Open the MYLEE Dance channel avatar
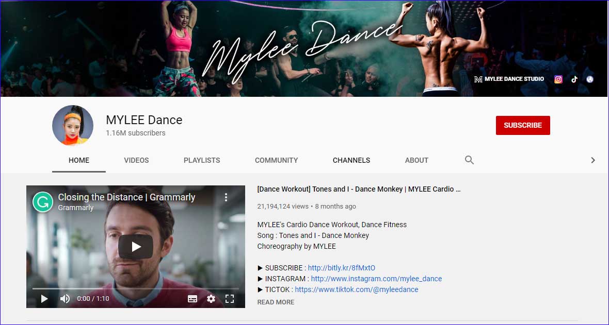This screenshot has height=325, width=609. coord(73,125)
